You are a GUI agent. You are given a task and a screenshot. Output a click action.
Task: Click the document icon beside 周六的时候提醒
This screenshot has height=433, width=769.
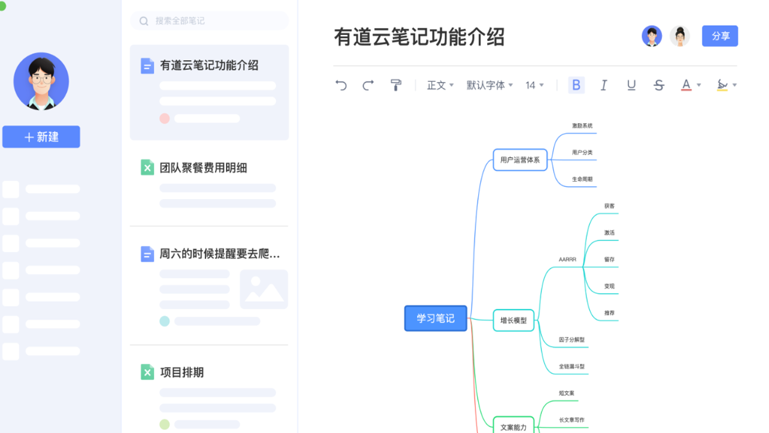coord(147,254)
